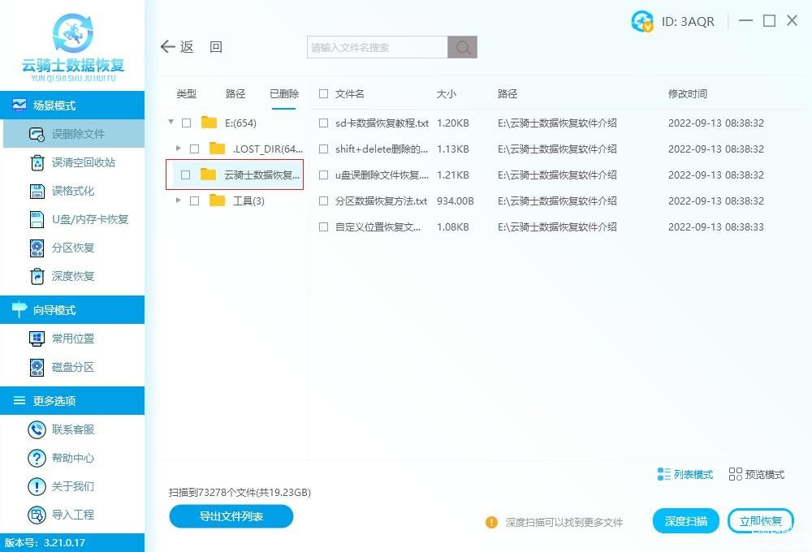Viewport: 812px width, 552px height.
Task: Click the 磁盘分区 disk icon
Action: (x=37, y=367)
